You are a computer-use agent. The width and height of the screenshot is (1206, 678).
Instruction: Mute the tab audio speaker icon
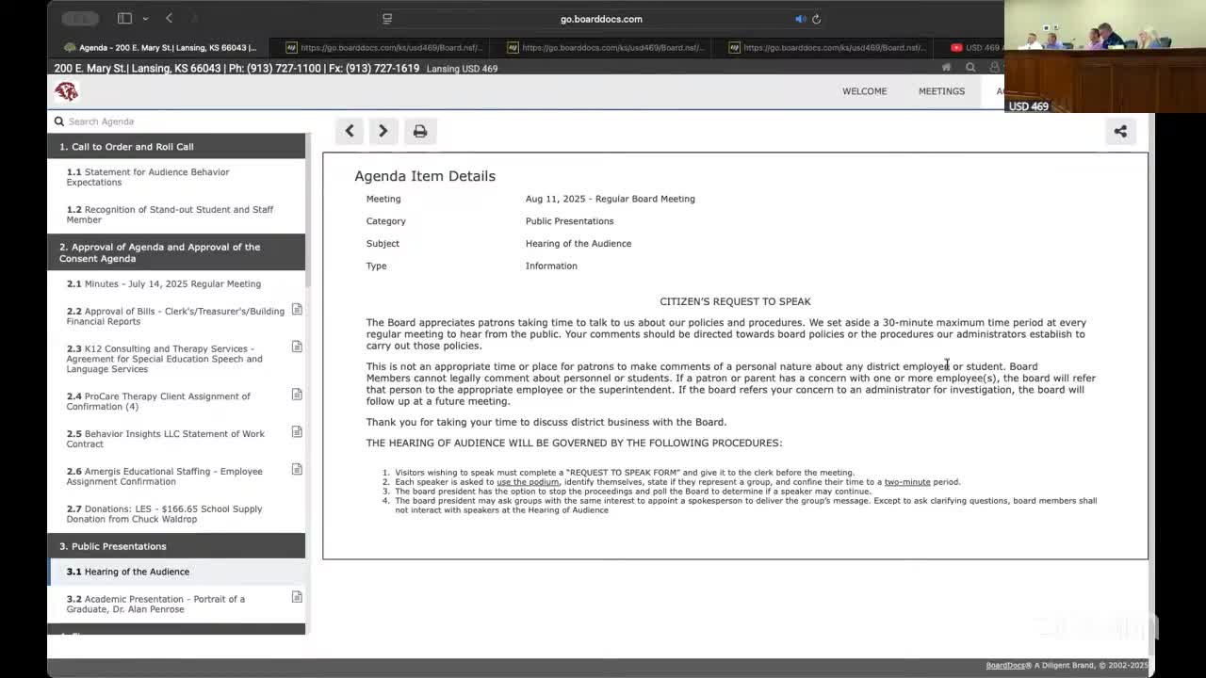tap(800, 19)
